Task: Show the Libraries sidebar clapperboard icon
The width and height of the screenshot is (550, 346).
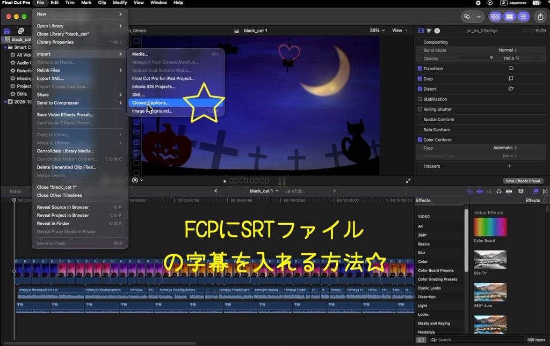Action: click(6, 31)
